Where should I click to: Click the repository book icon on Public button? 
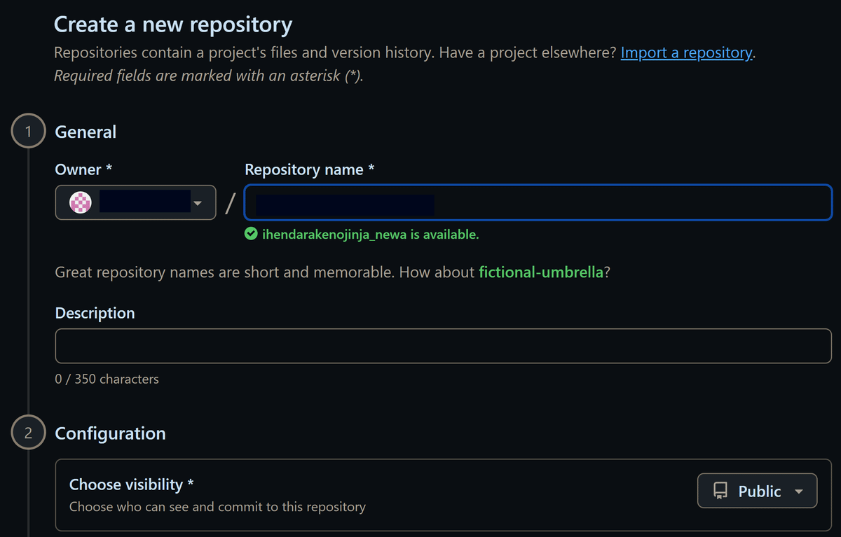tap(720, 490)
